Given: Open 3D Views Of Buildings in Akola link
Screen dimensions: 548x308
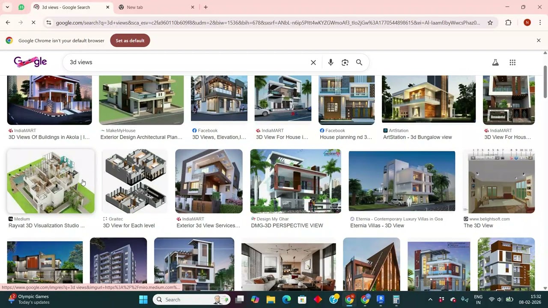Looking at the screenshot, I should (49, 137).
